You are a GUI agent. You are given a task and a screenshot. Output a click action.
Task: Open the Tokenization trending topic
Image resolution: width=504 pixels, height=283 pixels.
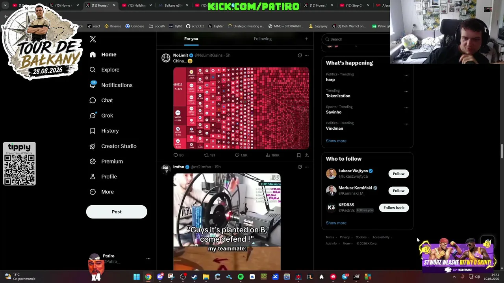[x=338, y=96]
